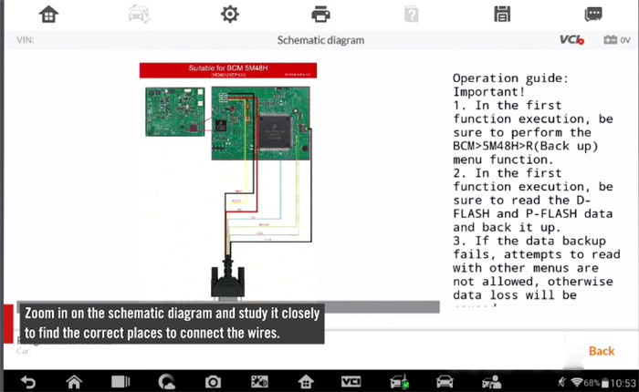Open the car service icon in navigation bar

pos(445,382)
